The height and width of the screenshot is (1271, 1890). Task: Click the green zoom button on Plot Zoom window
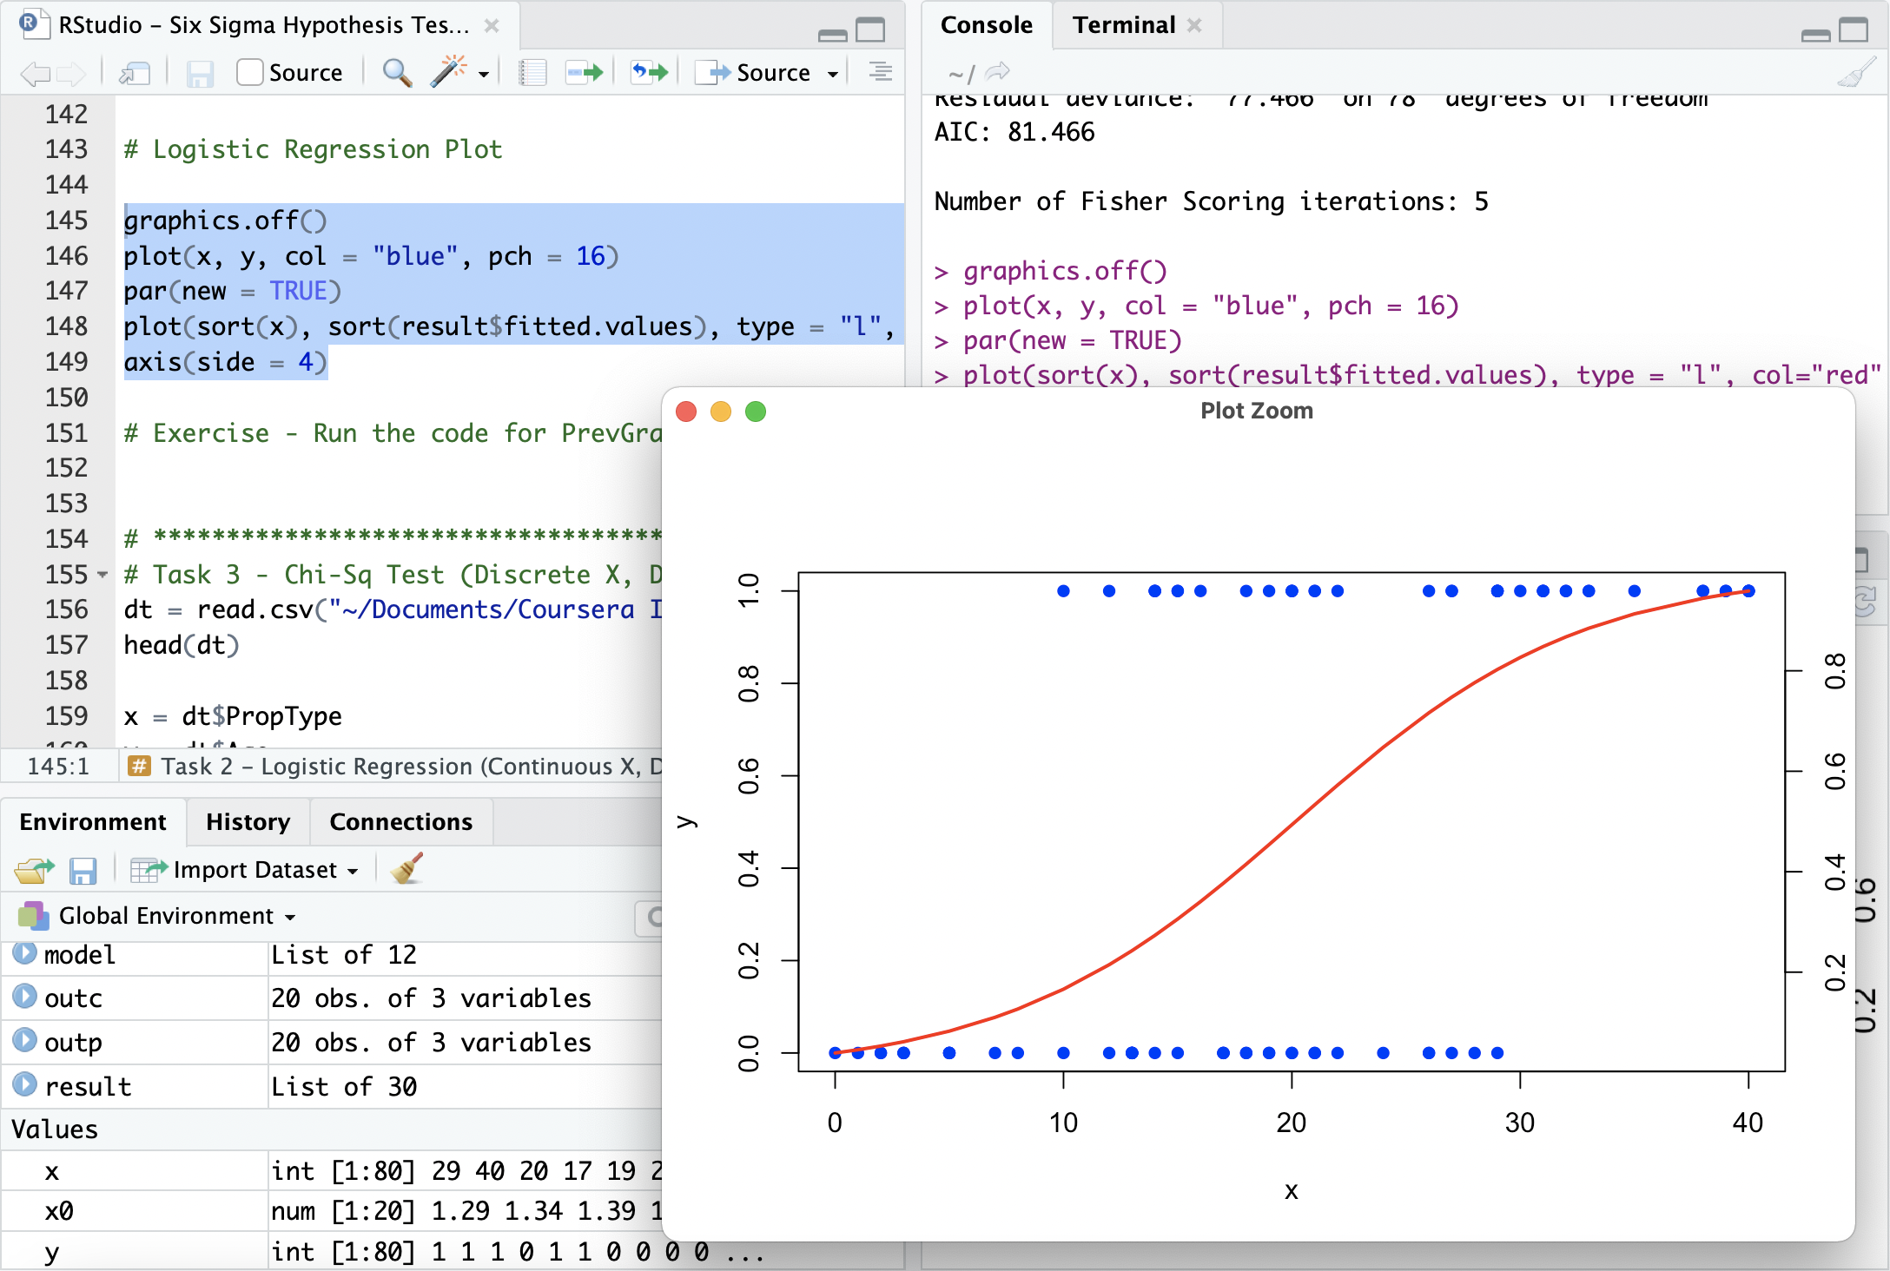pyautogui.click(x=755, y=412)
